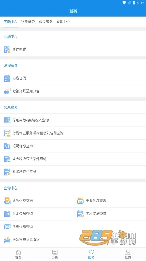Open 信用等级A类纳税人查询 entry

pyautogui.click(x=73, y=120)
